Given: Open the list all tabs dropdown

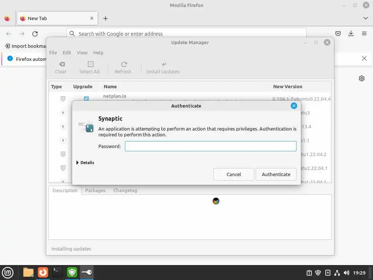Looking at the screenshot, I should coord(366,18).
